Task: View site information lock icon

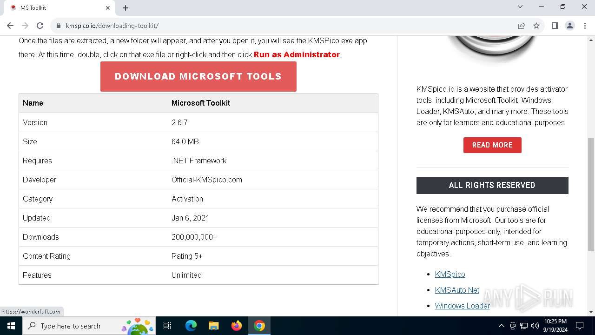Action: 59,26
